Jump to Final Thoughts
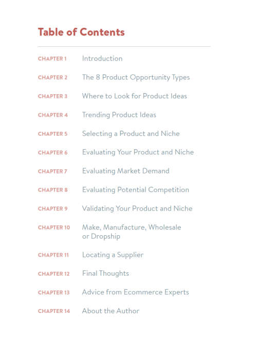 [105, 273]
